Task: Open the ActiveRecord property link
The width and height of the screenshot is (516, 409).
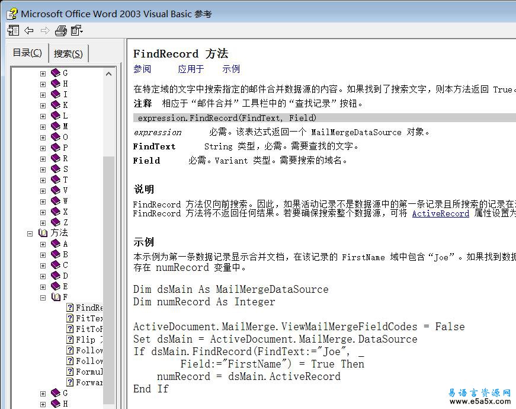Action: click(x=440, y=213)
